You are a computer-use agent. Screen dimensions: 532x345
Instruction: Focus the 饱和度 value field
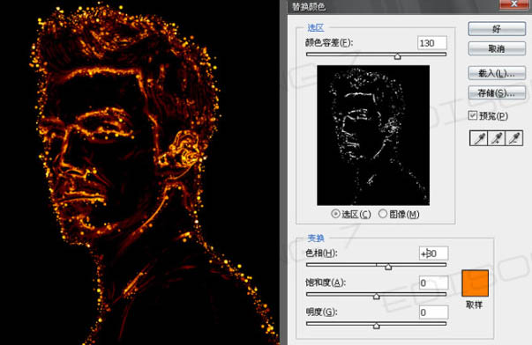click(x=433, y=283)
